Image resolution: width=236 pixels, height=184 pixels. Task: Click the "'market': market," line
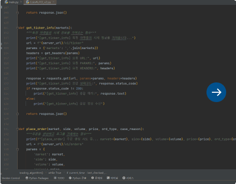point(49,154)
